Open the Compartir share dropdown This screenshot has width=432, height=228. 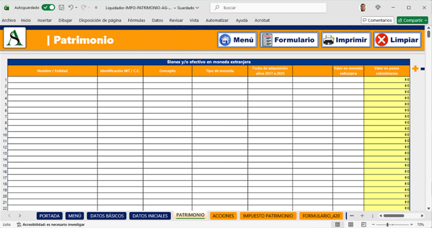(412, 20)
